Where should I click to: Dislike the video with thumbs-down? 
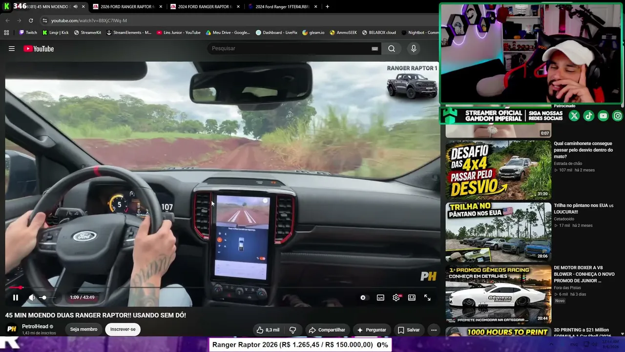293,330
